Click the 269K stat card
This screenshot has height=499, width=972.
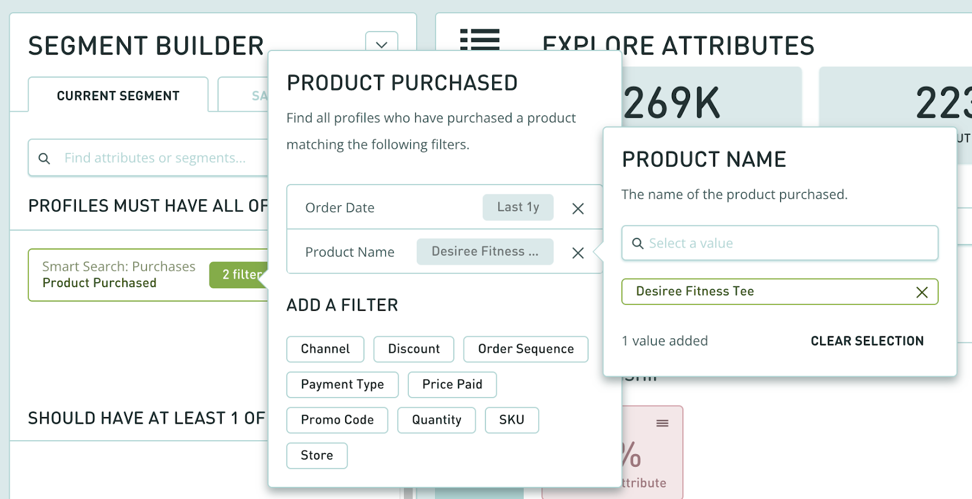click(x=711, y=97)
